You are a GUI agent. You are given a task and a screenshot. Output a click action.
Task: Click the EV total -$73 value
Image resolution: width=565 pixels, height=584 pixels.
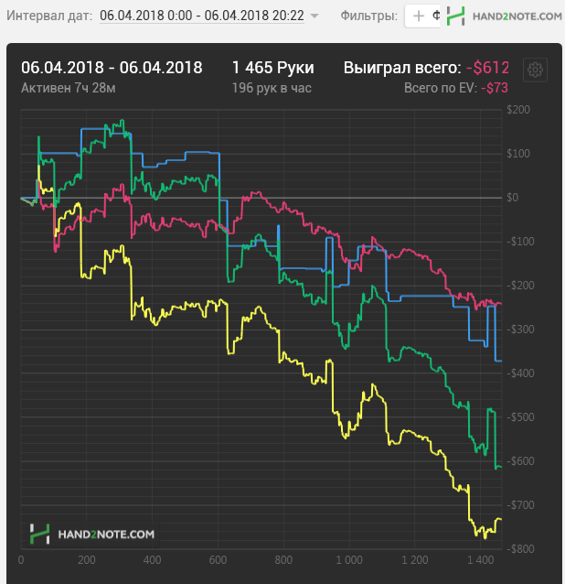495,88
